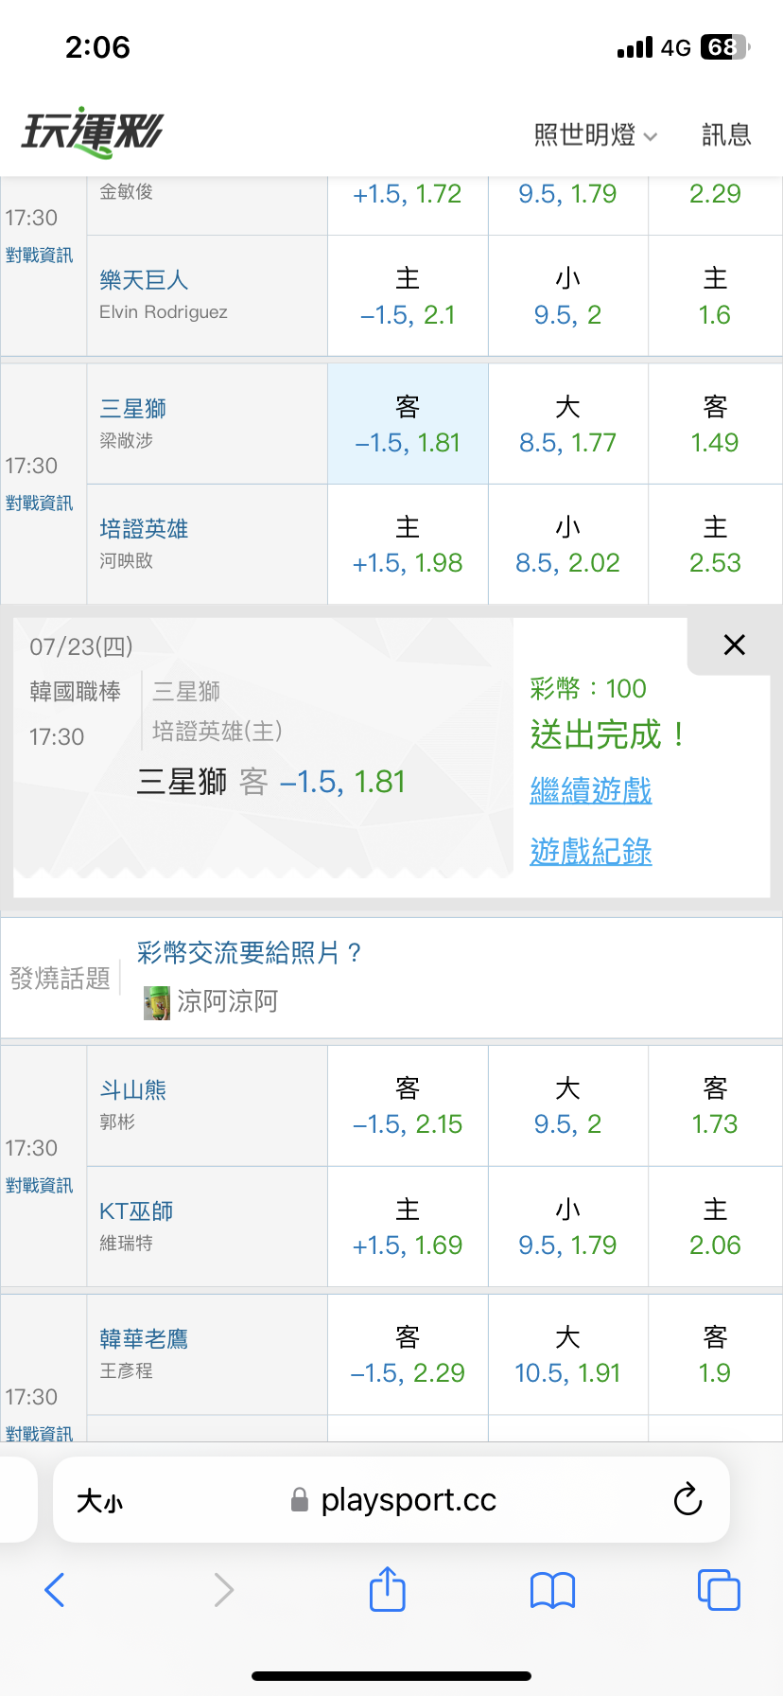This screenshot has width=783, height=1696.
Task: Tap the Safari forward arrow
Action: [223, 1590]
